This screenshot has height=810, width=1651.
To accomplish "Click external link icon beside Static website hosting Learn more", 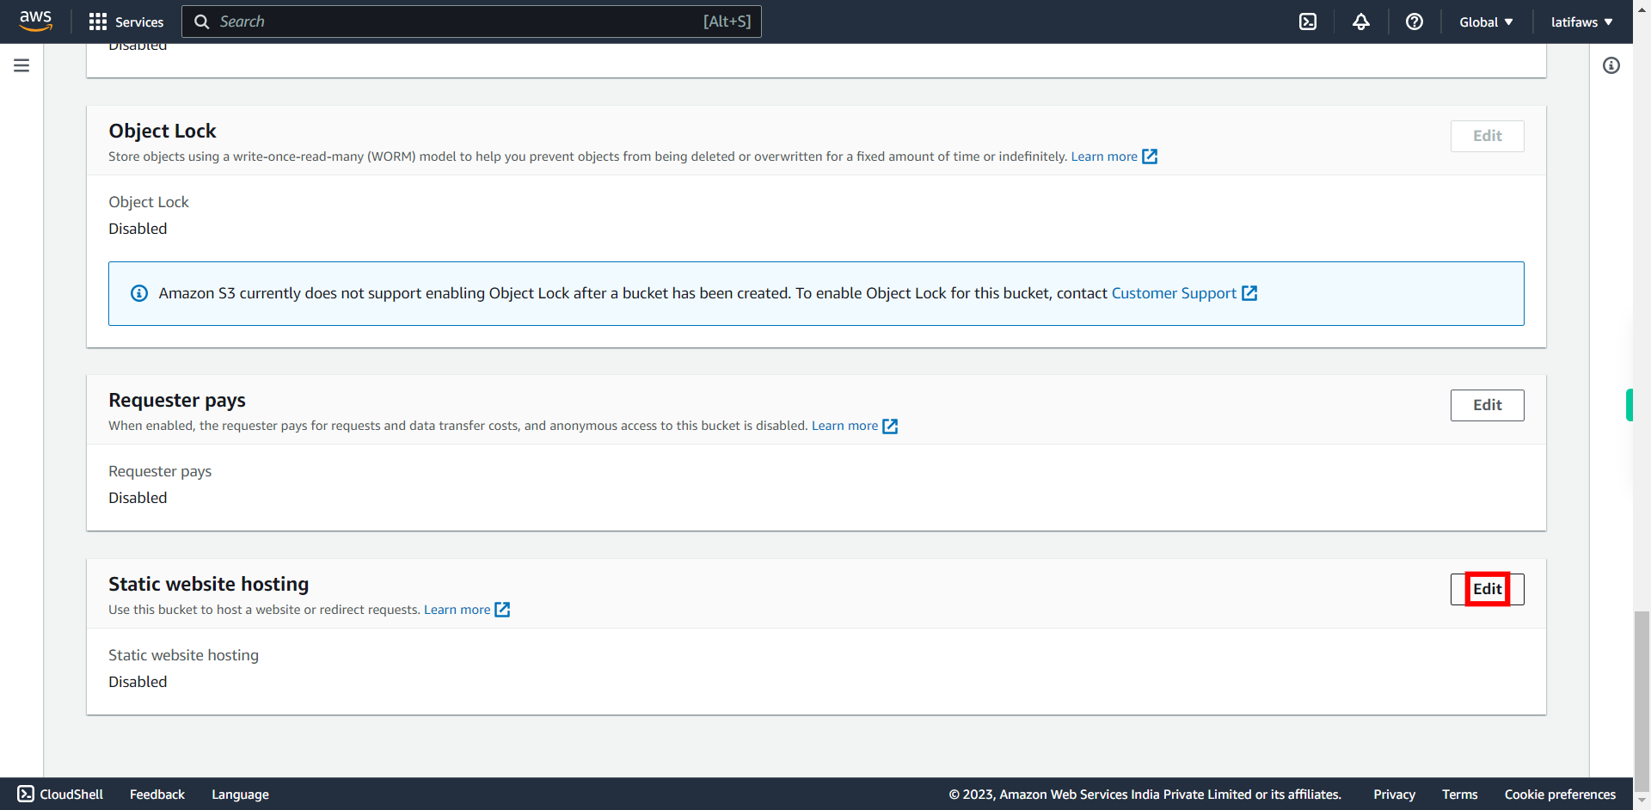I will (x=502, y=610).
